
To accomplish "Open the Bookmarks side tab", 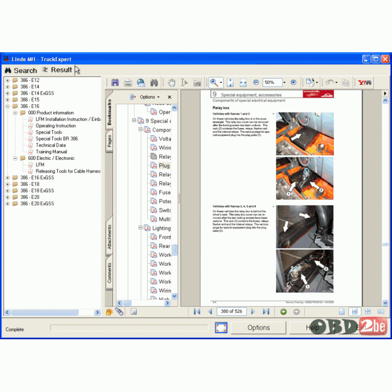I will [x=109, y=112].
